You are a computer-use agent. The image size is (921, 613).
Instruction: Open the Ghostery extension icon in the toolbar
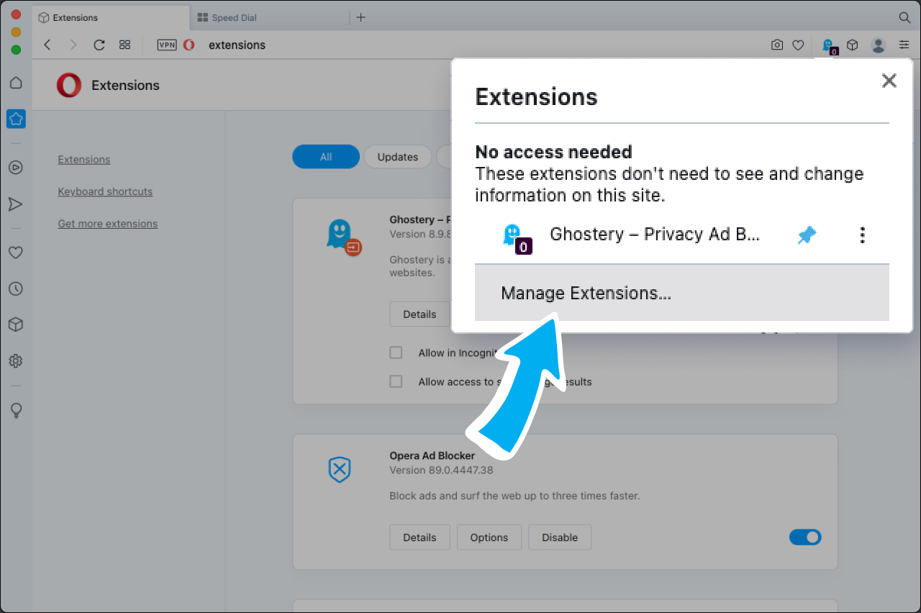tap(827, 45)
